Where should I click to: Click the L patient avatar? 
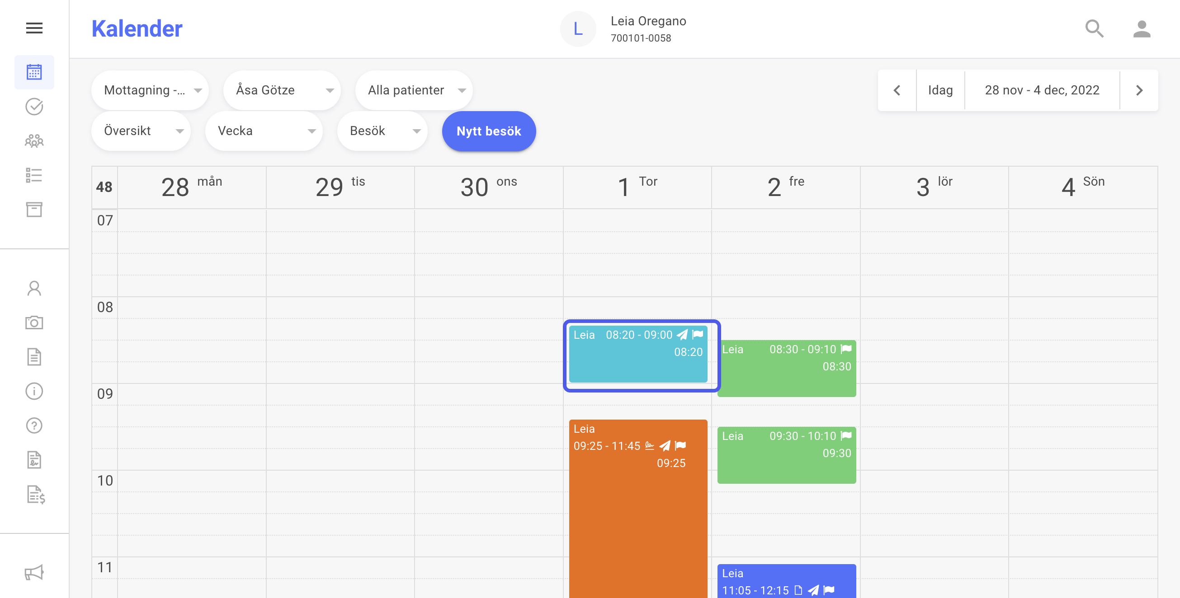tap(578, 29)
